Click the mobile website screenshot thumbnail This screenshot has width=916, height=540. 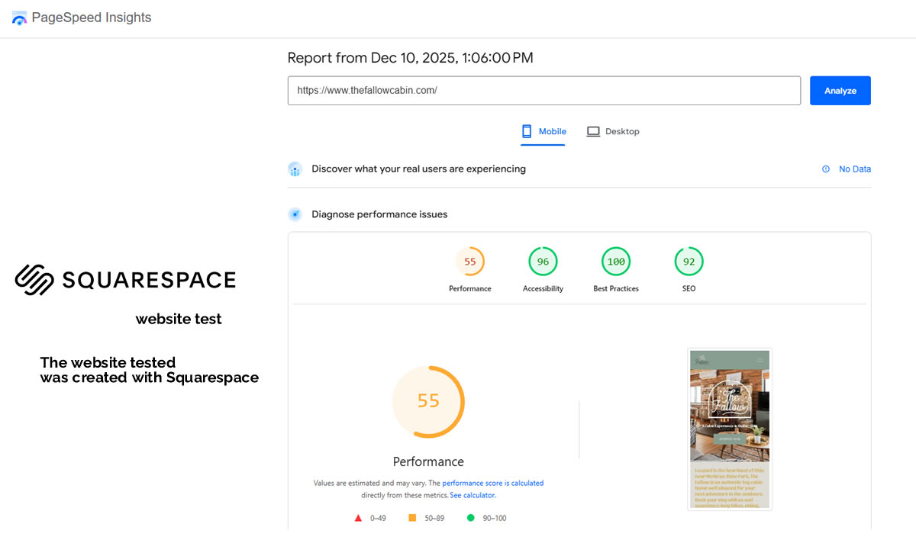(x=729, y=429)
